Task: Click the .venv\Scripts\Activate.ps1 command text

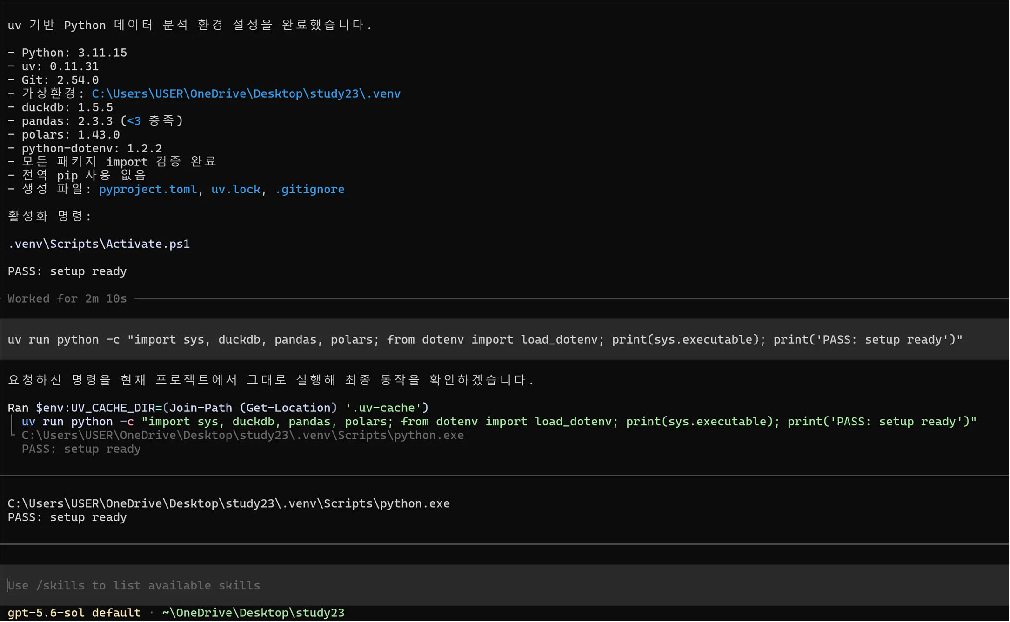Action: click(x=99, y=245)
